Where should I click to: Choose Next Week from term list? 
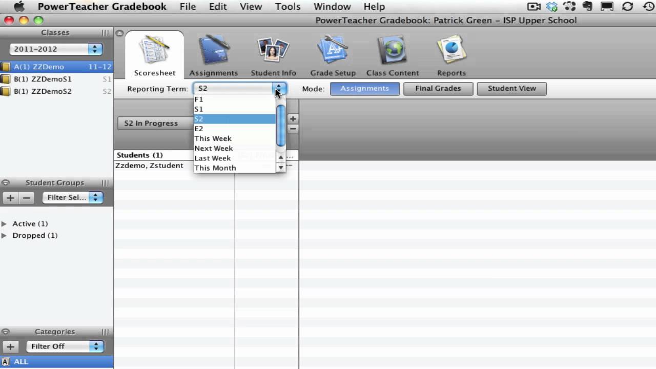pyautogui.click(x=235, y=148)
